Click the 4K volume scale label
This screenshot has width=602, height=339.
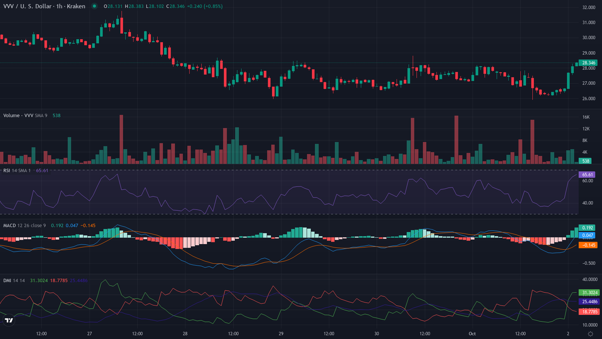[584, 152]
